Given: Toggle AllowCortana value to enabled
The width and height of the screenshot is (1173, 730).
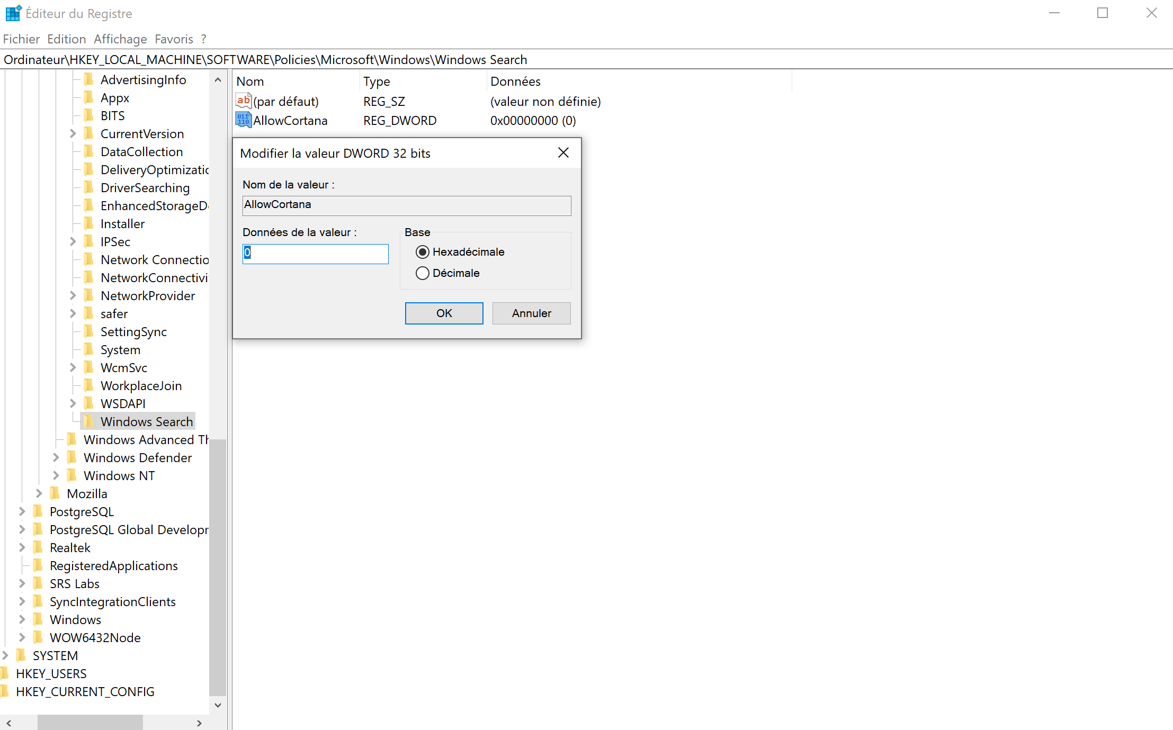Looking at the screenshot, I should (x=315, y=253).
